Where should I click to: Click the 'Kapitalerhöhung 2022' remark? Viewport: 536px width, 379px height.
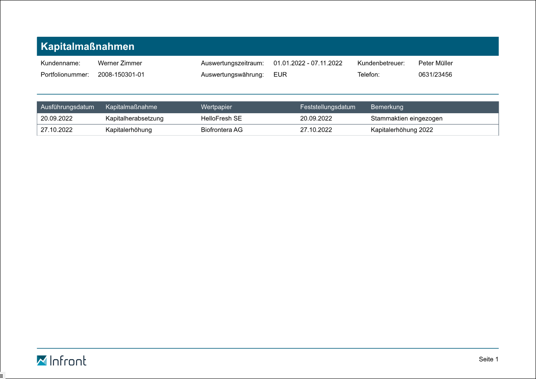(401, 130)
